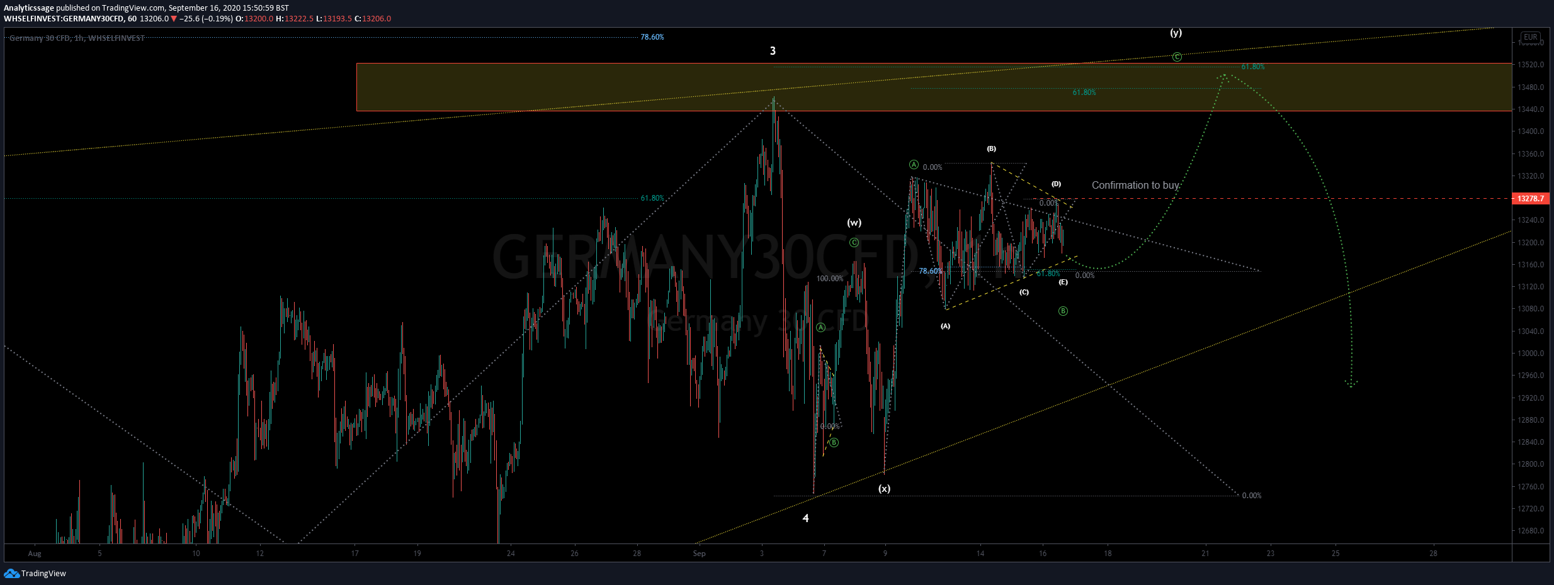Click the 13520.0 price axis label
The height and width of the screenshot is (585, 1554).
(x=1530, y=65)
